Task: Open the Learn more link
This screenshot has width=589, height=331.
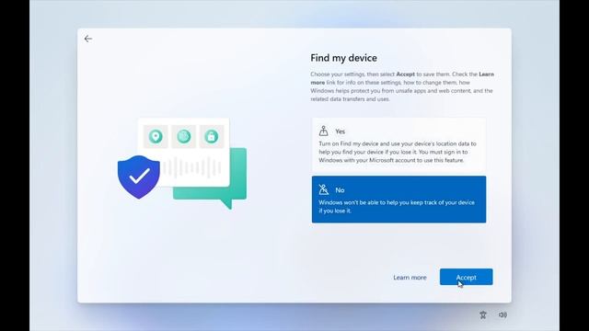Action: point(410,278)
